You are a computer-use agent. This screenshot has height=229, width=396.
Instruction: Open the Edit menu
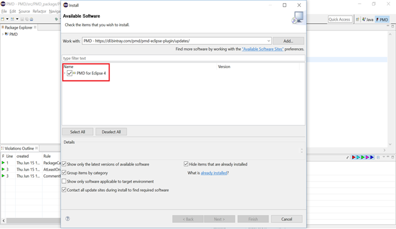(13, 12)
